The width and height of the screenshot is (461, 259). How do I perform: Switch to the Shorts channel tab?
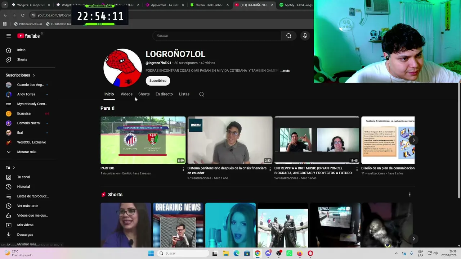144,94
